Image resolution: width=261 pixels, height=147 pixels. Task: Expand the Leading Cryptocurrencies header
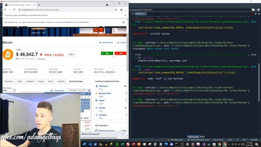(x=108, y=81)
